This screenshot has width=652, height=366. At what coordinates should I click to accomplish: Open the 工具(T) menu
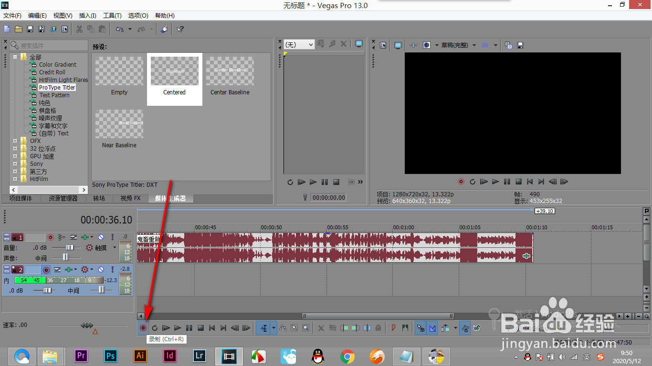tap(112, 16)
